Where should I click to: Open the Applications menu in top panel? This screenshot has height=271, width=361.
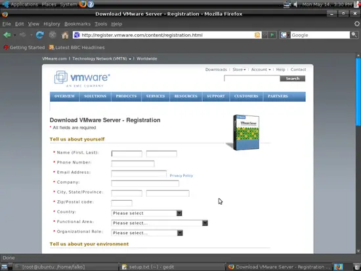click(x=24, y=5)
